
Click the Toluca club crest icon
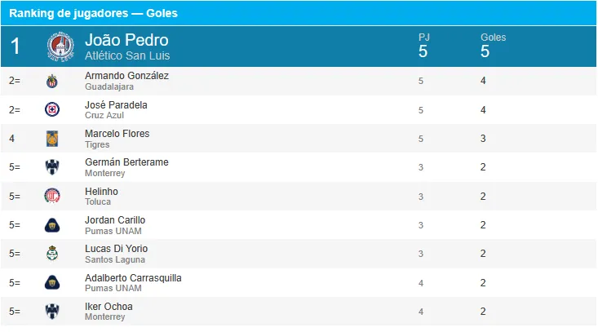tap(52, 196)
